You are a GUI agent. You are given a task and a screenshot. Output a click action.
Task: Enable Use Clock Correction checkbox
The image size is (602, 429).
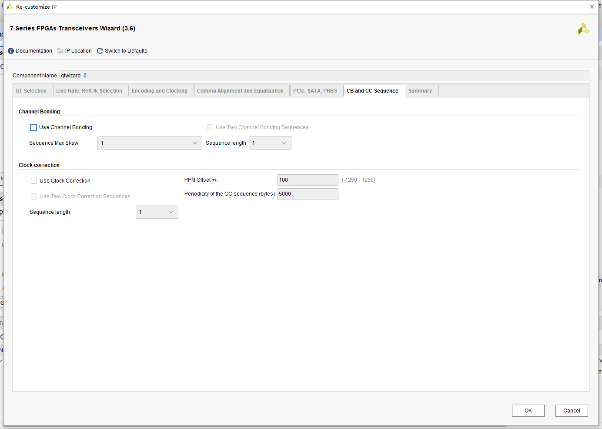34,181
